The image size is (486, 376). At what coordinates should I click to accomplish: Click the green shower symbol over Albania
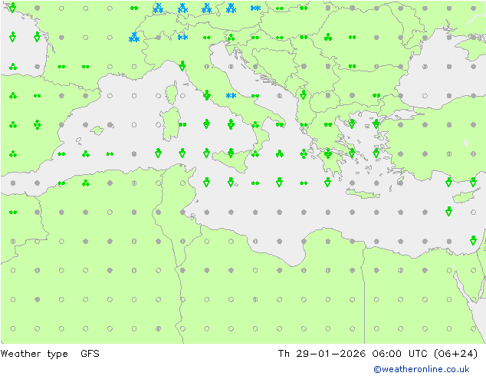tap(304, 94)
